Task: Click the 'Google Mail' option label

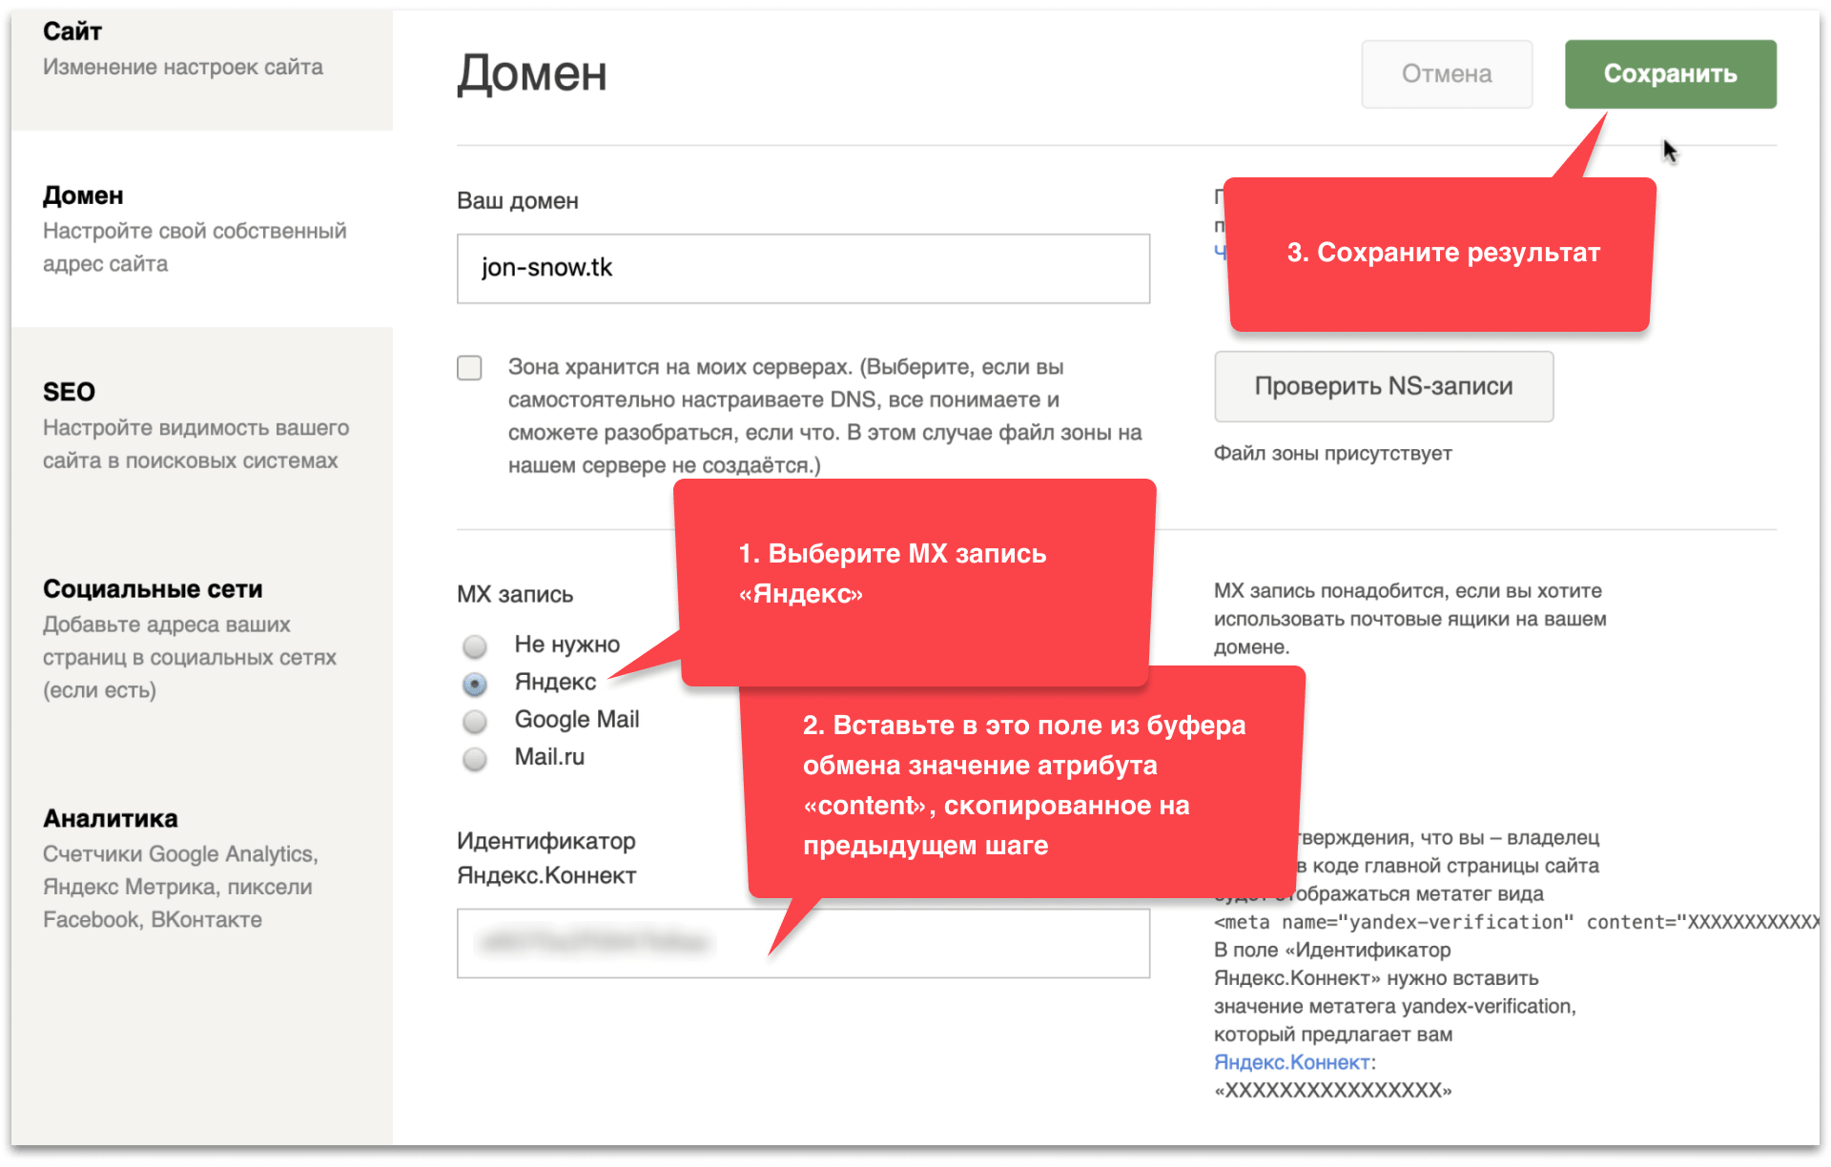Action: [576, 720]
